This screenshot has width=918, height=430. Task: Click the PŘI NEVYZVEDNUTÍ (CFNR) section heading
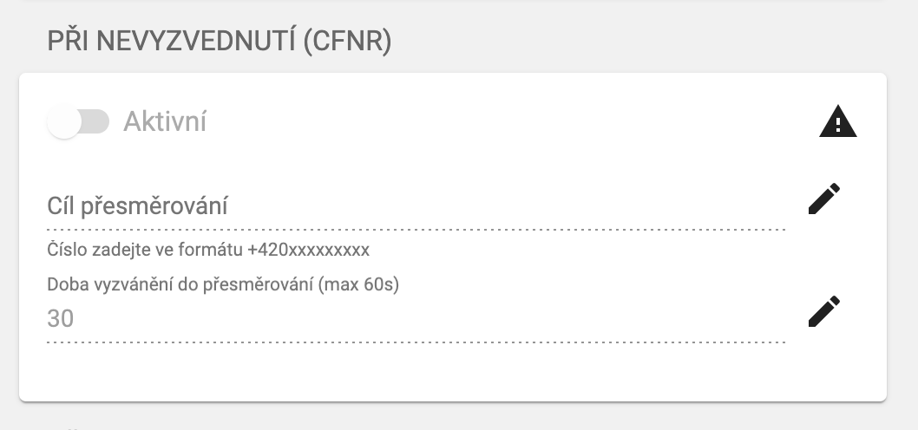click(x=220, y=42)
